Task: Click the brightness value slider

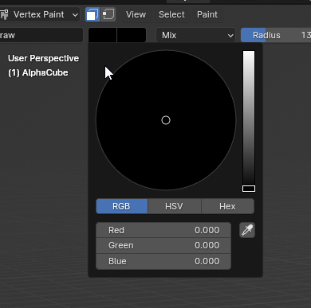Action: [249, 121]
